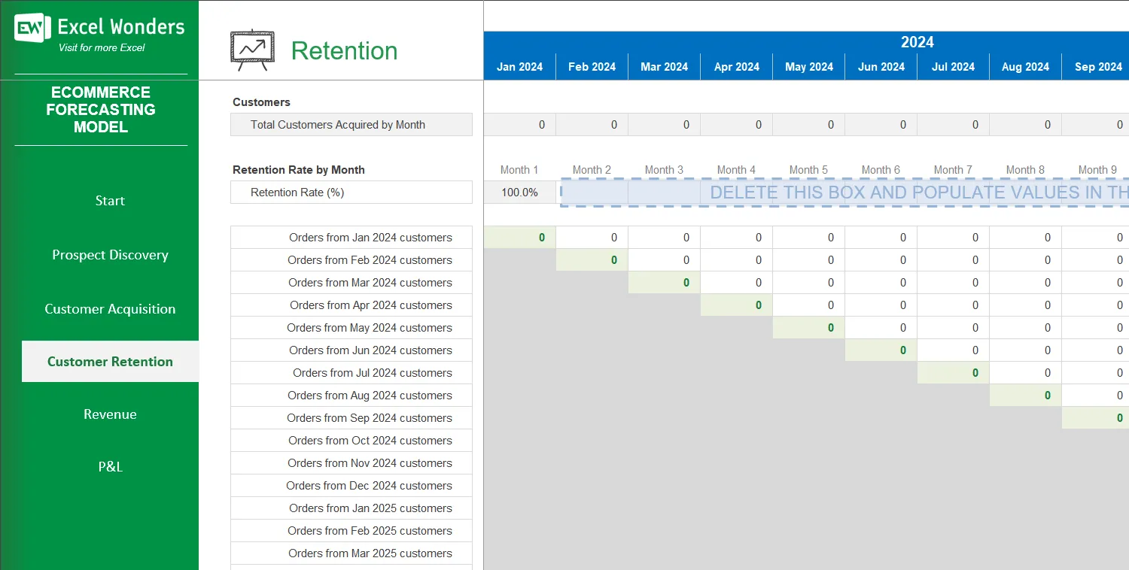The image size is (1129, 570).
Task: Select the Jan 2024 column header
Action: (519, 66)
